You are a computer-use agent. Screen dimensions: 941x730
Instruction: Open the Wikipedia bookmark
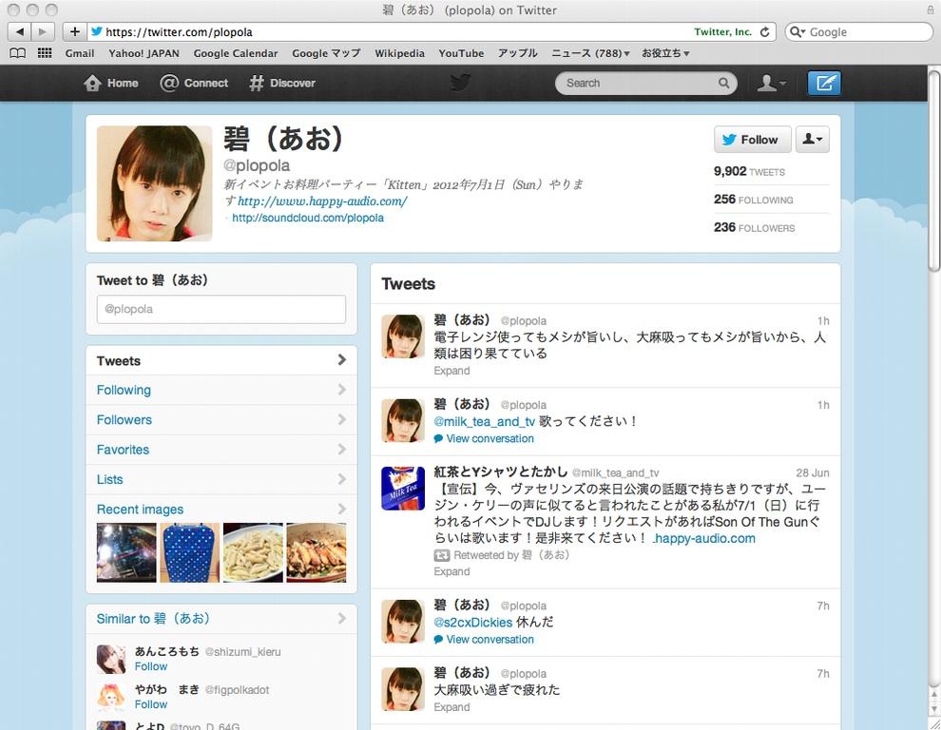pyautogui.click(x=399, y=53)
